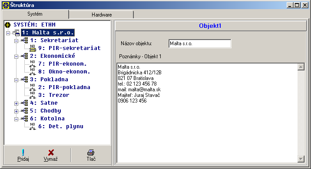Click the partition icon next to 4: Satne
Viewport: 311px width, 169px height.
25,103
